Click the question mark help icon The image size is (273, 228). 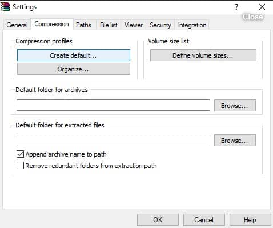tap(236, 7)
